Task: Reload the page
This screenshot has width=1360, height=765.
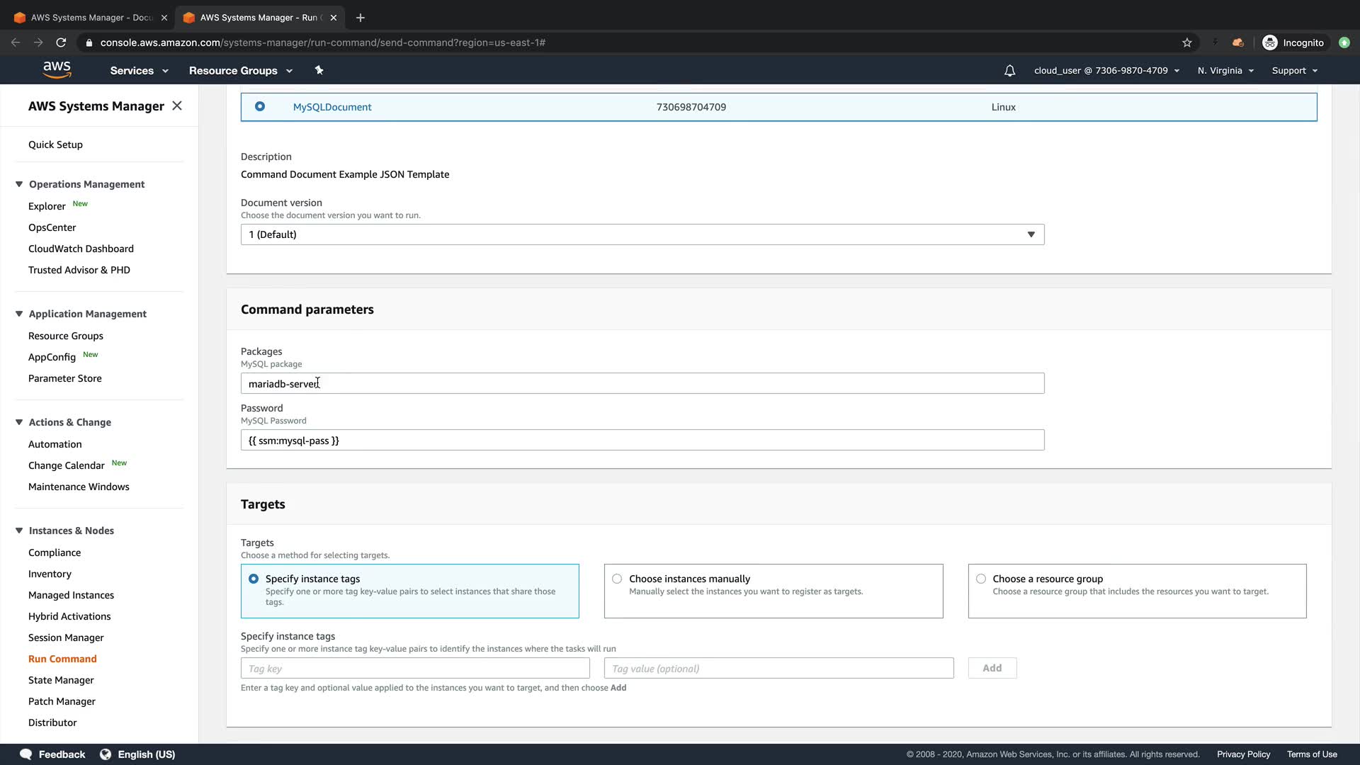Action: (x=61, y=42)
